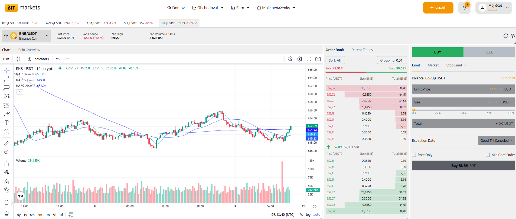
Task: Click the order size percentage slider handle
Action: 413,110
